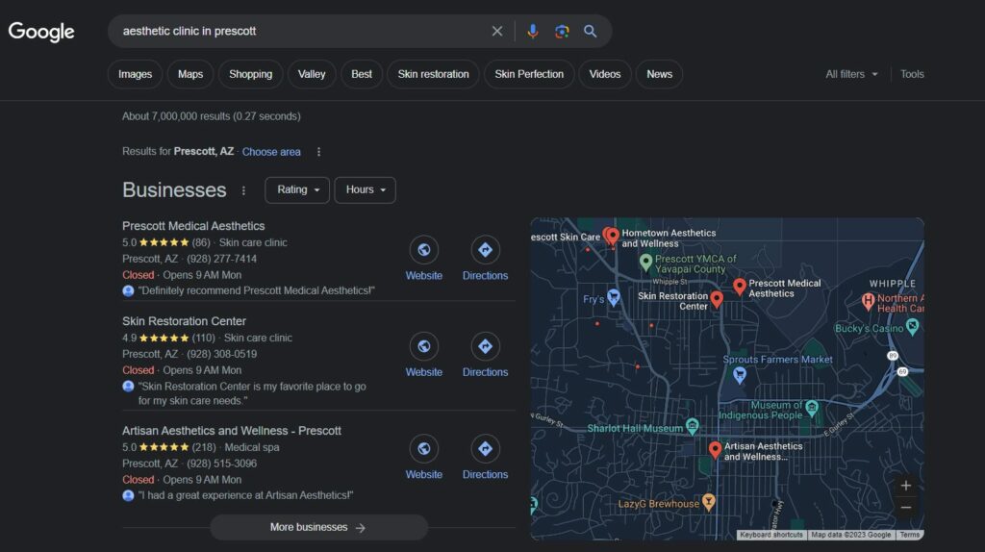Select the Valley filter chip

point(312,74)
